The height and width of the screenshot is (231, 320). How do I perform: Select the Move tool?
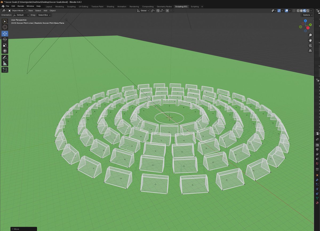pos(5,34)
